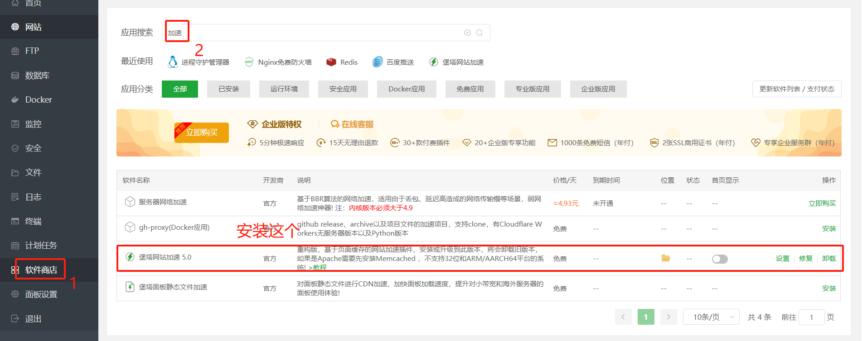Image resolution: width=862 pixels, height=341 pixels.
Task: Click 服务器网络加速 software name
Action: (x=163, y=202)
